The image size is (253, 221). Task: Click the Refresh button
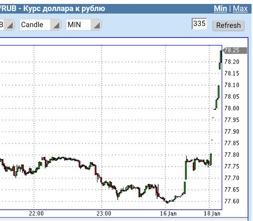[x=228, y=25]
